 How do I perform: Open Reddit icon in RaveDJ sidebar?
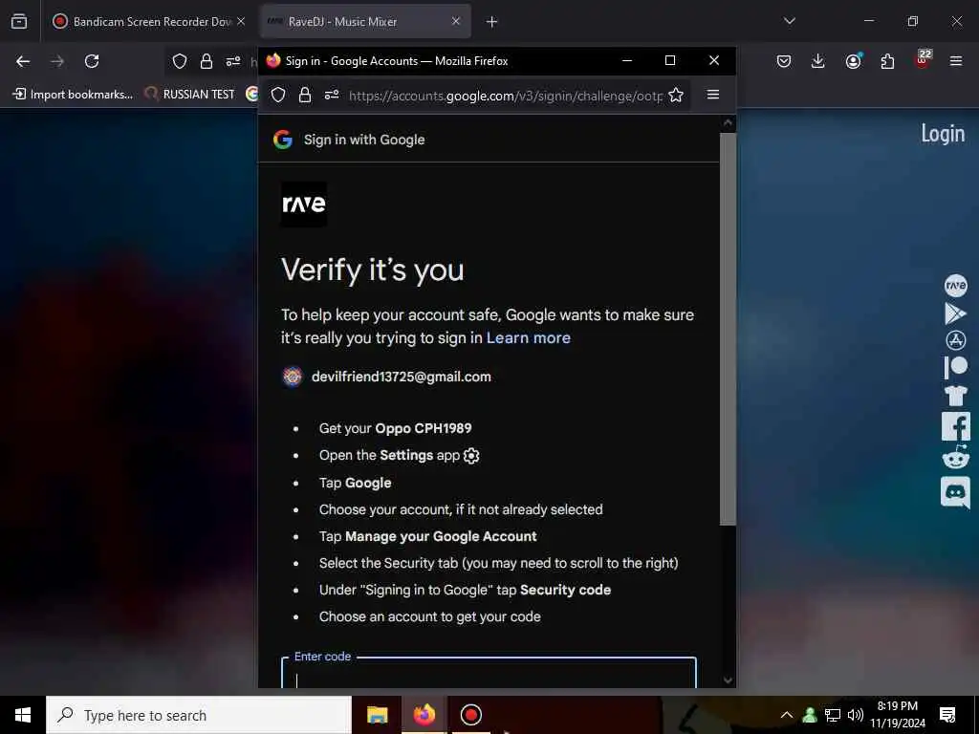(x=955, y=457)
